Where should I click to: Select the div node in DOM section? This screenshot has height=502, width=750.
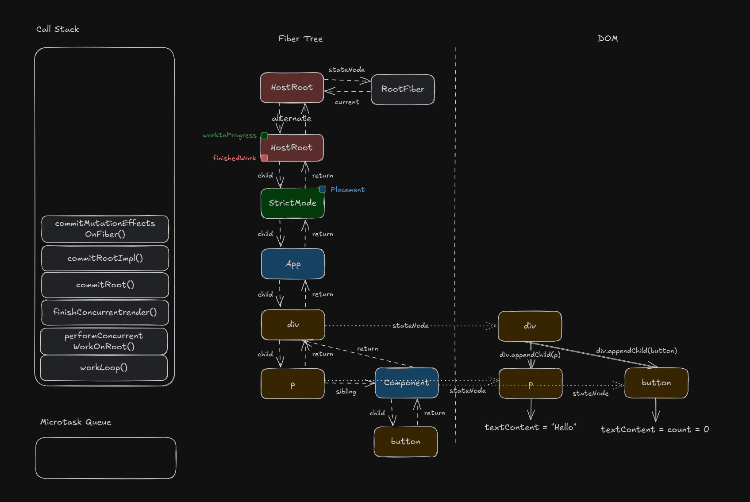[x=530, y=326]
